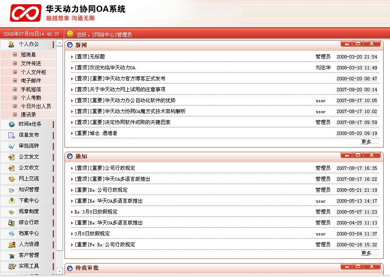
Task: Click the 公文收文 icon
Action: coord(12,168)
